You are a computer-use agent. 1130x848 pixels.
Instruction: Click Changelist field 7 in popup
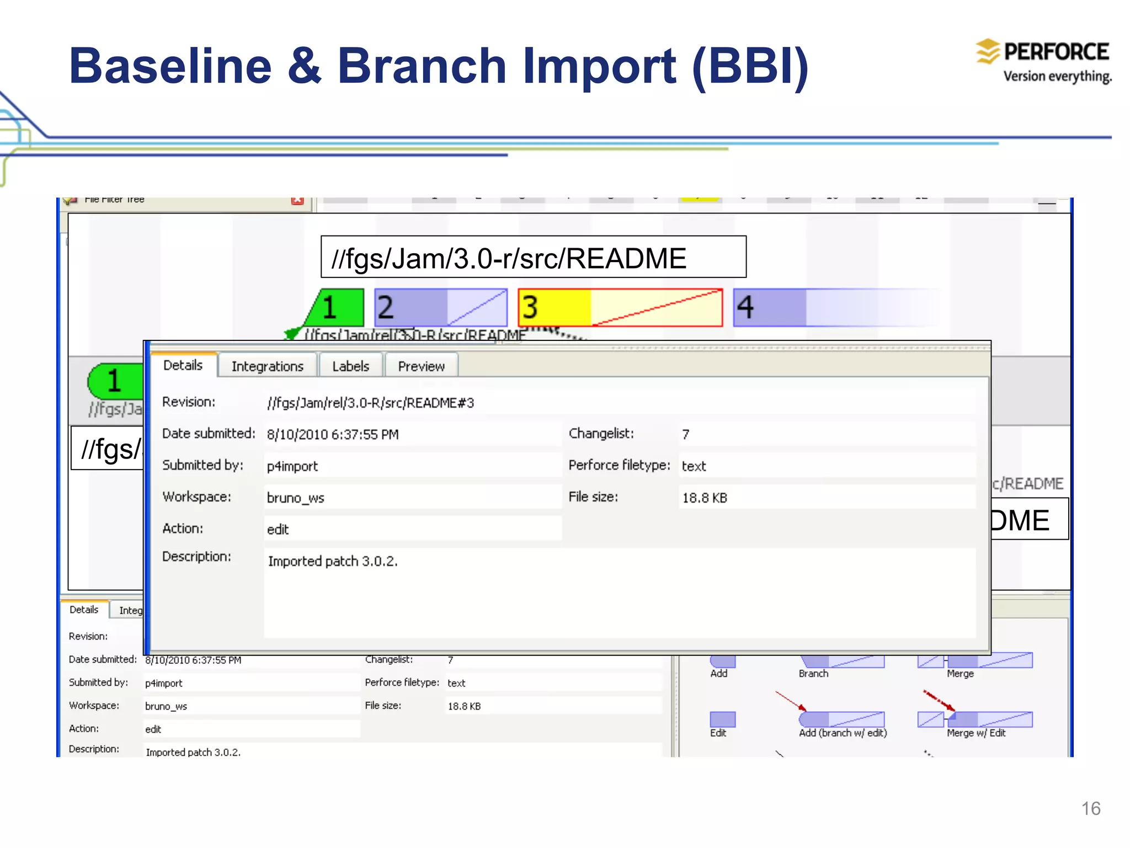[827, 434]
